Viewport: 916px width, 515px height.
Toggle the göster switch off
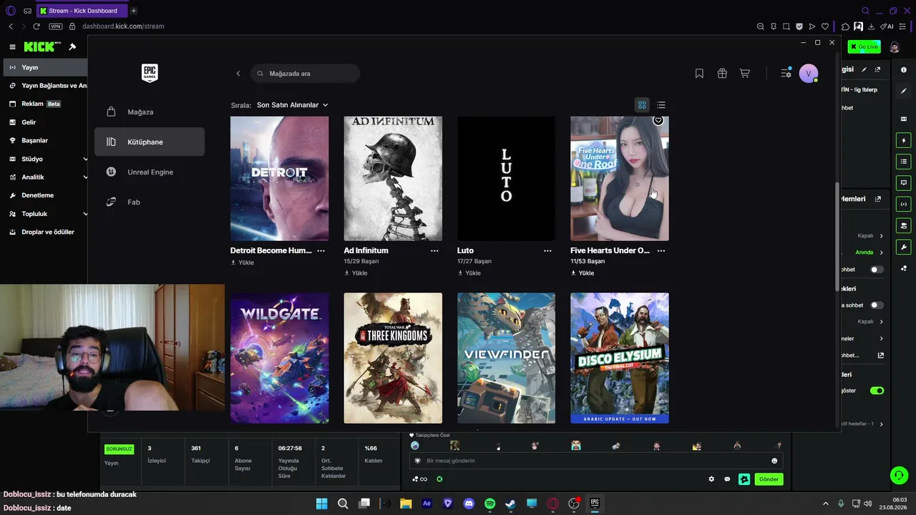[877, 391]
